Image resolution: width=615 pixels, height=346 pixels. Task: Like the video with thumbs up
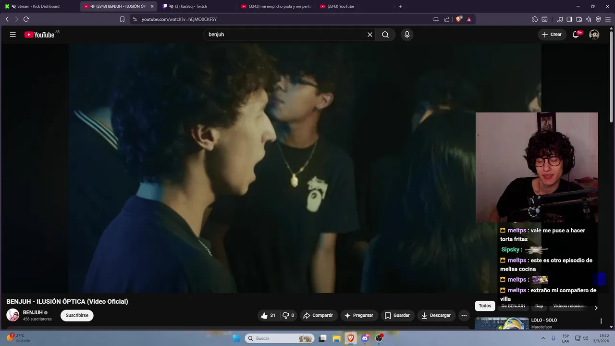click(269, 316)
